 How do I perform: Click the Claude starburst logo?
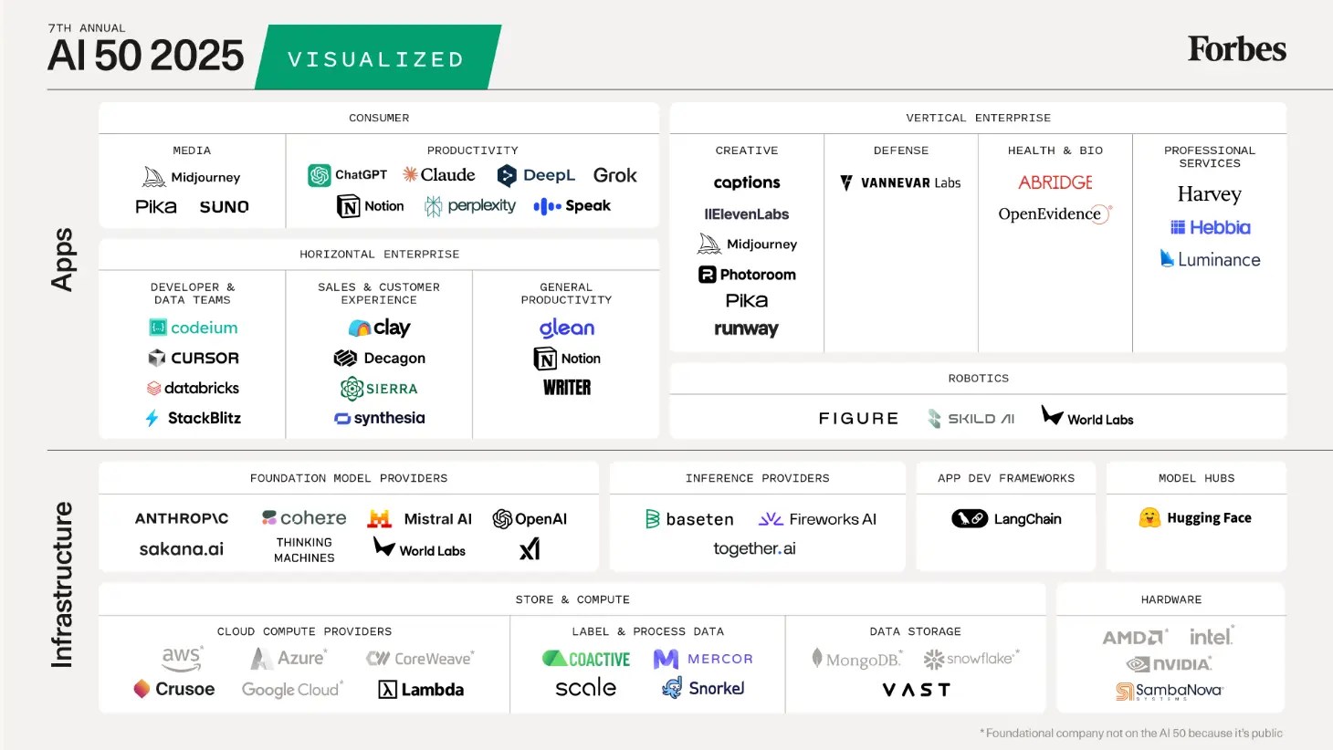[x=410, y=174]
